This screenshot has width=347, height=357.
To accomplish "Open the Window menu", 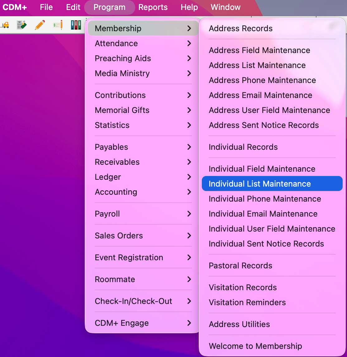I will (226, 7).
